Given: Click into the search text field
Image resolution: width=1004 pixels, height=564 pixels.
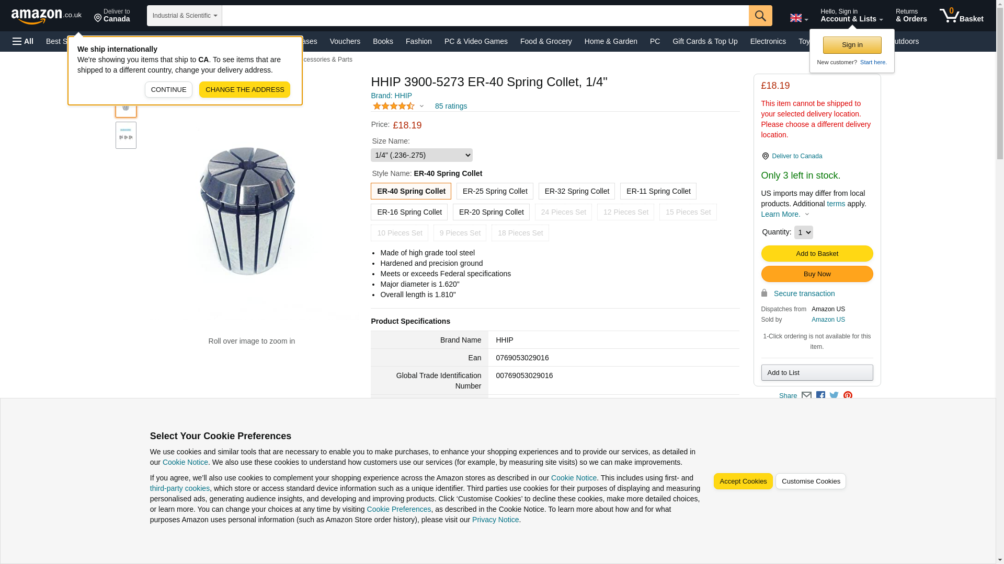Looking at the screenshot, I should (485, 16).
